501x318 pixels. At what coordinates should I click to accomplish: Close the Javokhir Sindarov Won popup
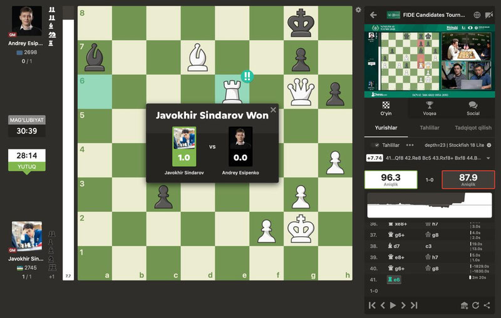(273, 110)
